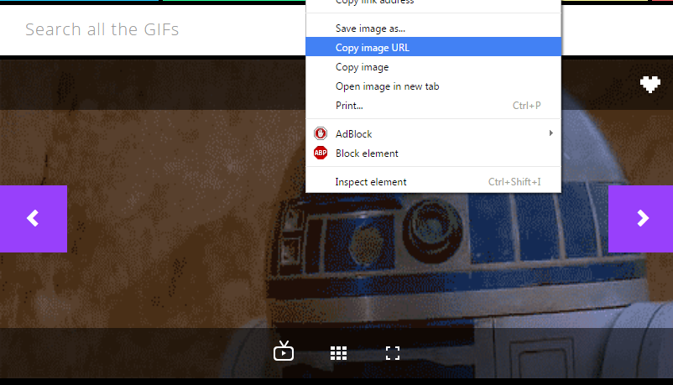This screenshot has height=385, width=673.
Task: Expand the AdBlock submenu arrow
Action: point(550,133)
